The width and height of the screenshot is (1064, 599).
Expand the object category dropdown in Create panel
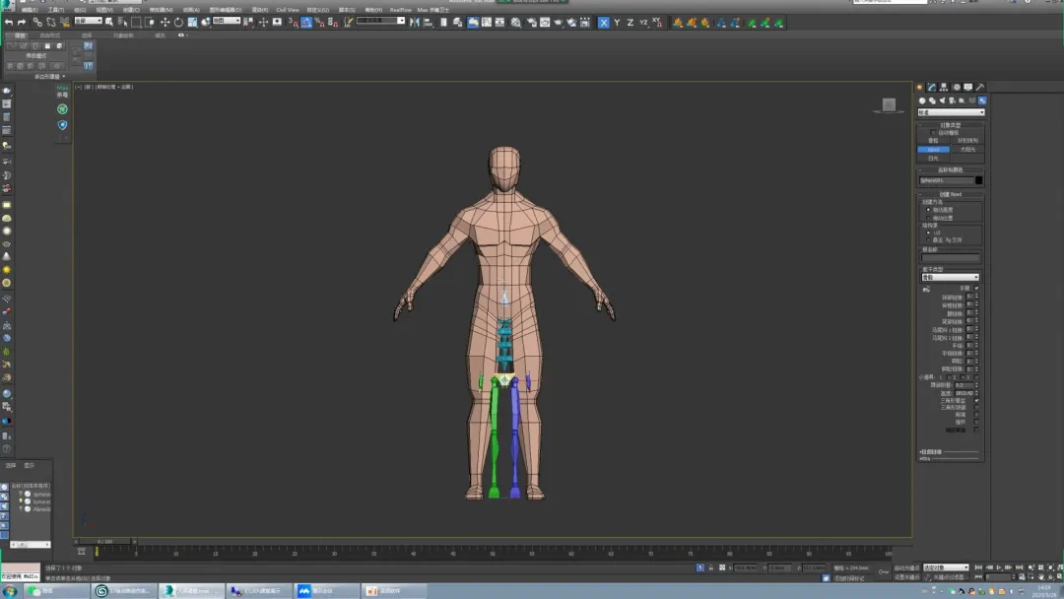[x=950, y=112]
